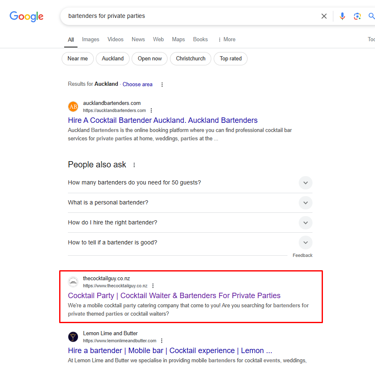Image resolution: width=375 pixels, height=366 pixels.
Task: Start voice search with microphone icon
Action: [x=342, y=16]
